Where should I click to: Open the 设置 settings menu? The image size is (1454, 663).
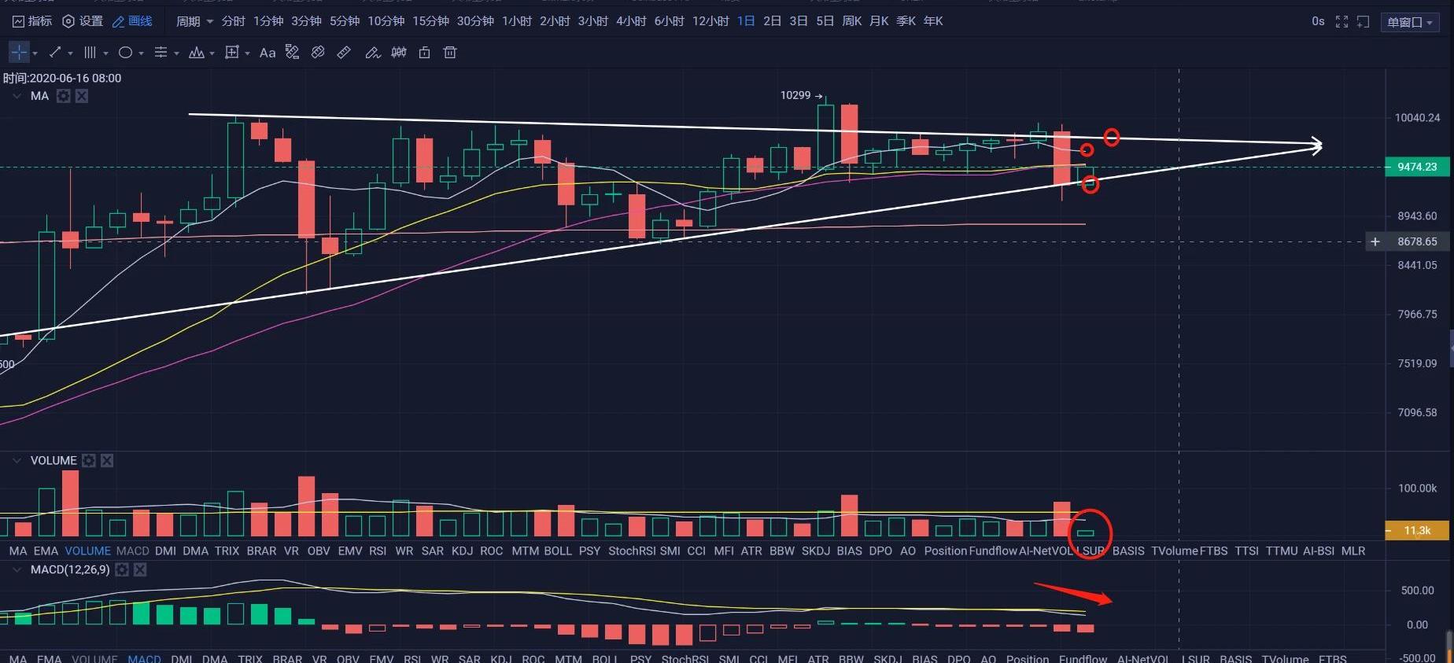(x=83, y=21)
